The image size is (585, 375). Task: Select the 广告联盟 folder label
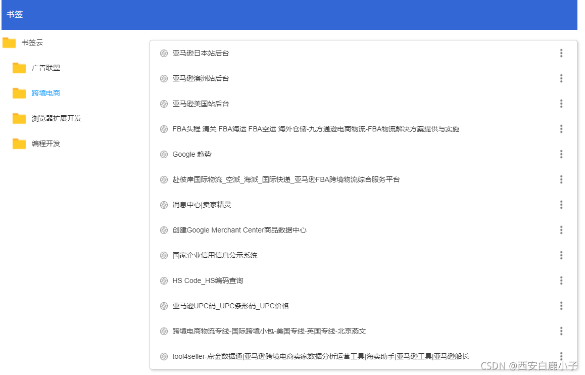click(x=46, y=68)
